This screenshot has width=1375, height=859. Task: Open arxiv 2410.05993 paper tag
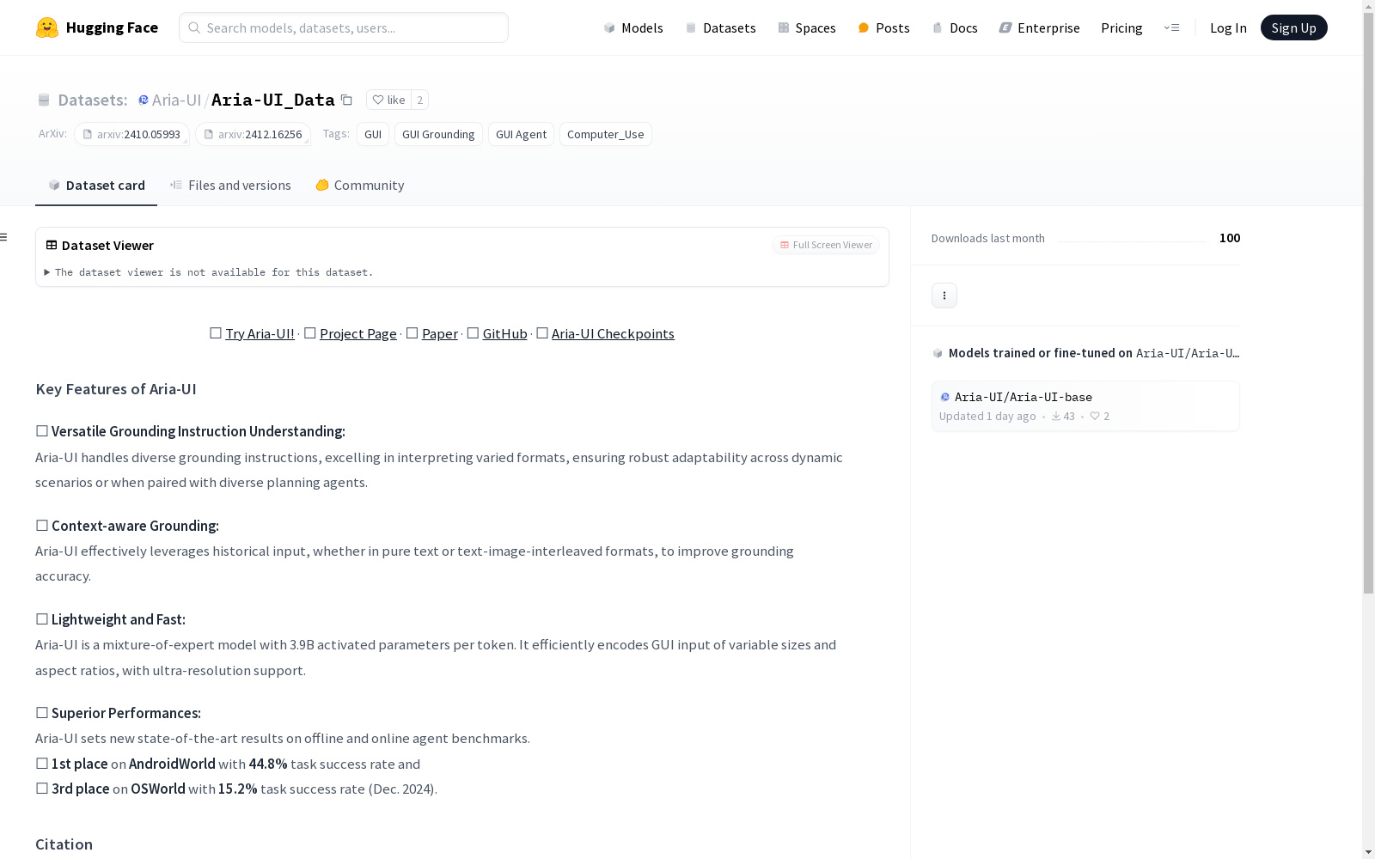click(x=131, y=134)
